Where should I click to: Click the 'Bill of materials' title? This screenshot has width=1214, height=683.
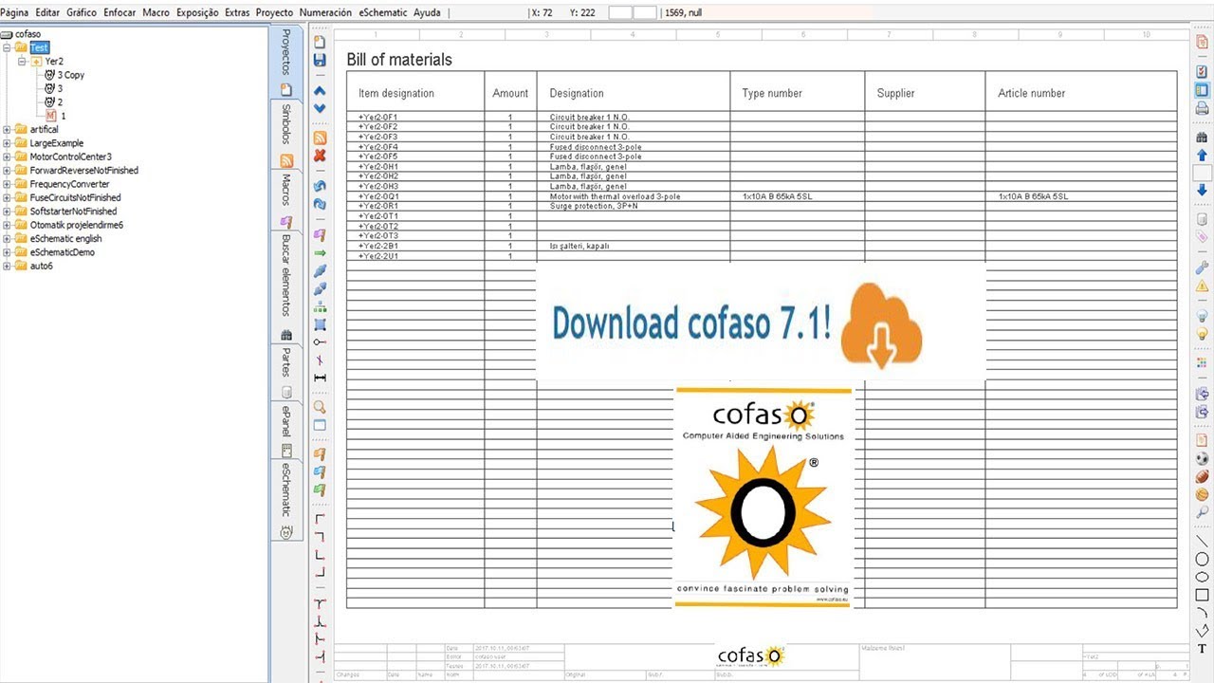coord(399,60)
